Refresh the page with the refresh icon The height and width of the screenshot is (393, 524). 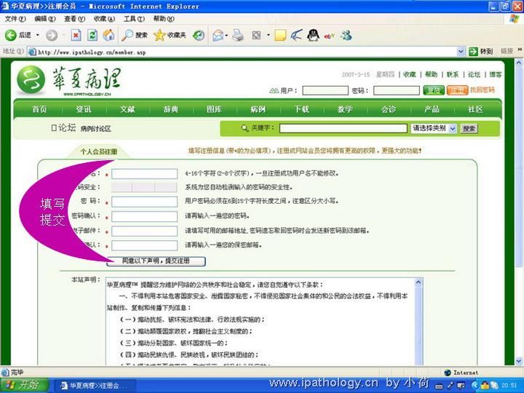coord(92,35)
